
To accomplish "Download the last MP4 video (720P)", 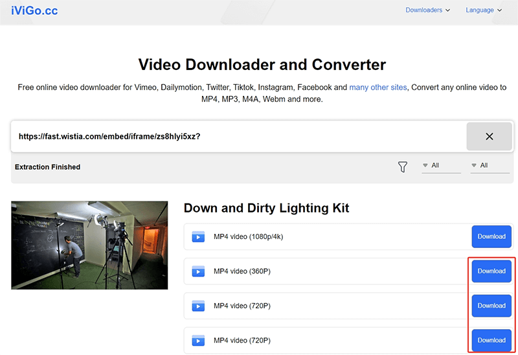I will click(491, 340).
